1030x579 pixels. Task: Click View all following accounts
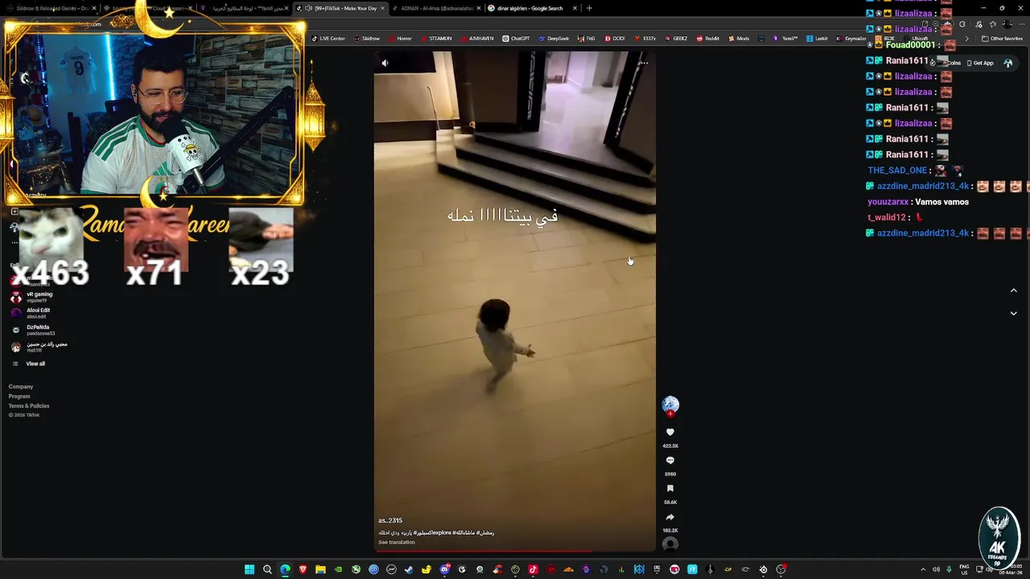tap(30, 363)
